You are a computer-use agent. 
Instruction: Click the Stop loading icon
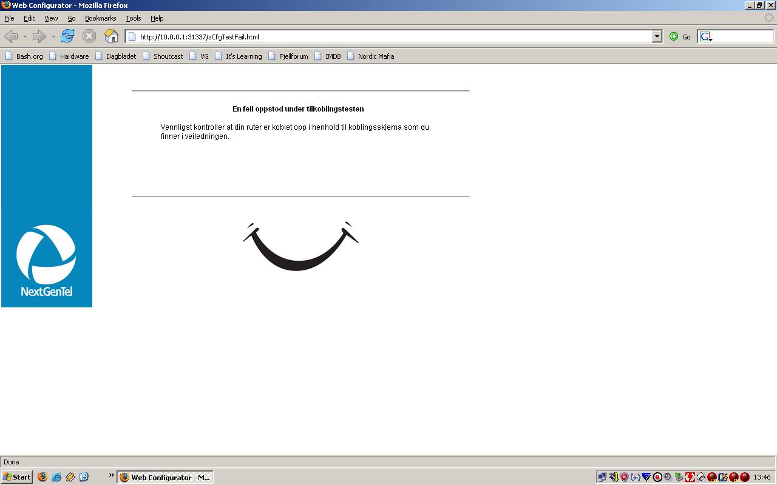89,36
